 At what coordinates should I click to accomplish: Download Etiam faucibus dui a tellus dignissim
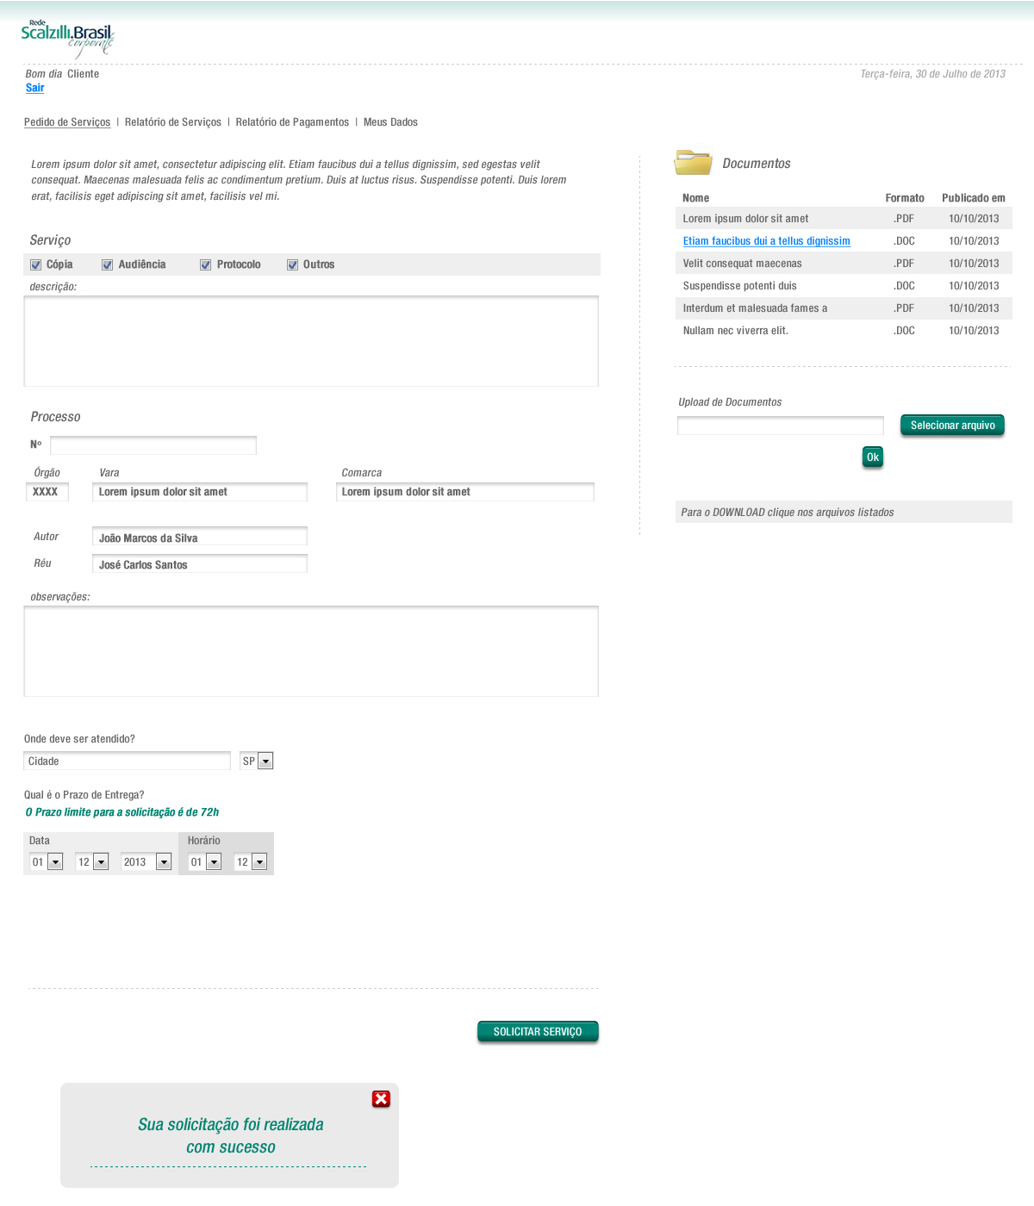(766, 241)
